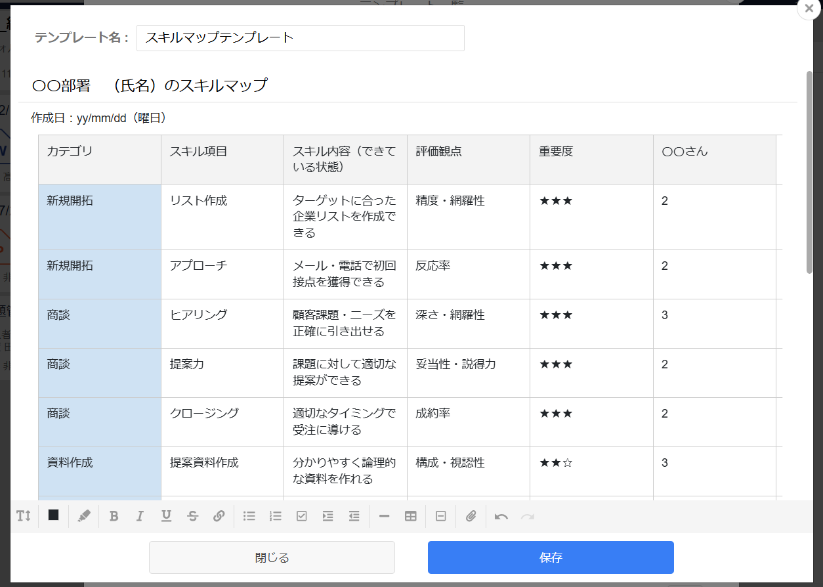The height and width of the screenshot is (587, 823).
Task: Click the メール・電話で初回接点 cell
Action: point(345,274)
